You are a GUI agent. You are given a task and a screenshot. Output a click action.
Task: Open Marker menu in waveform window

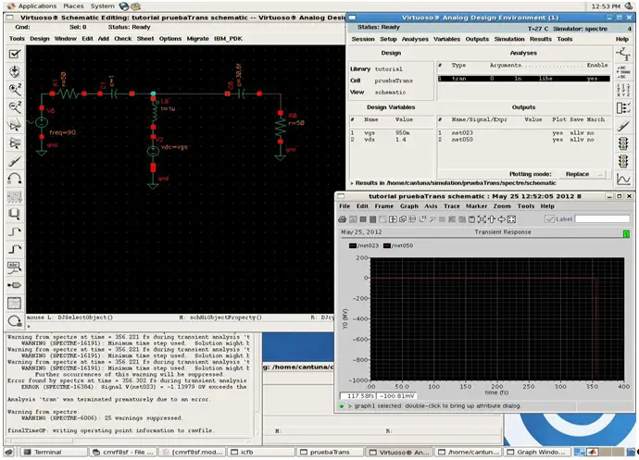pos(476,206)
